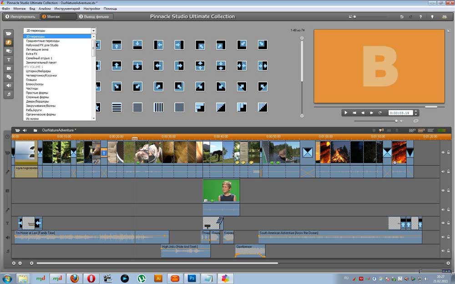Open the "Альбом" menu

[44, 8]
